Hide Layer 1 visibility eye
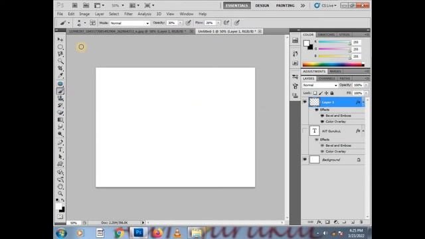Screen dimensions: 425x239 pos(305,102)
